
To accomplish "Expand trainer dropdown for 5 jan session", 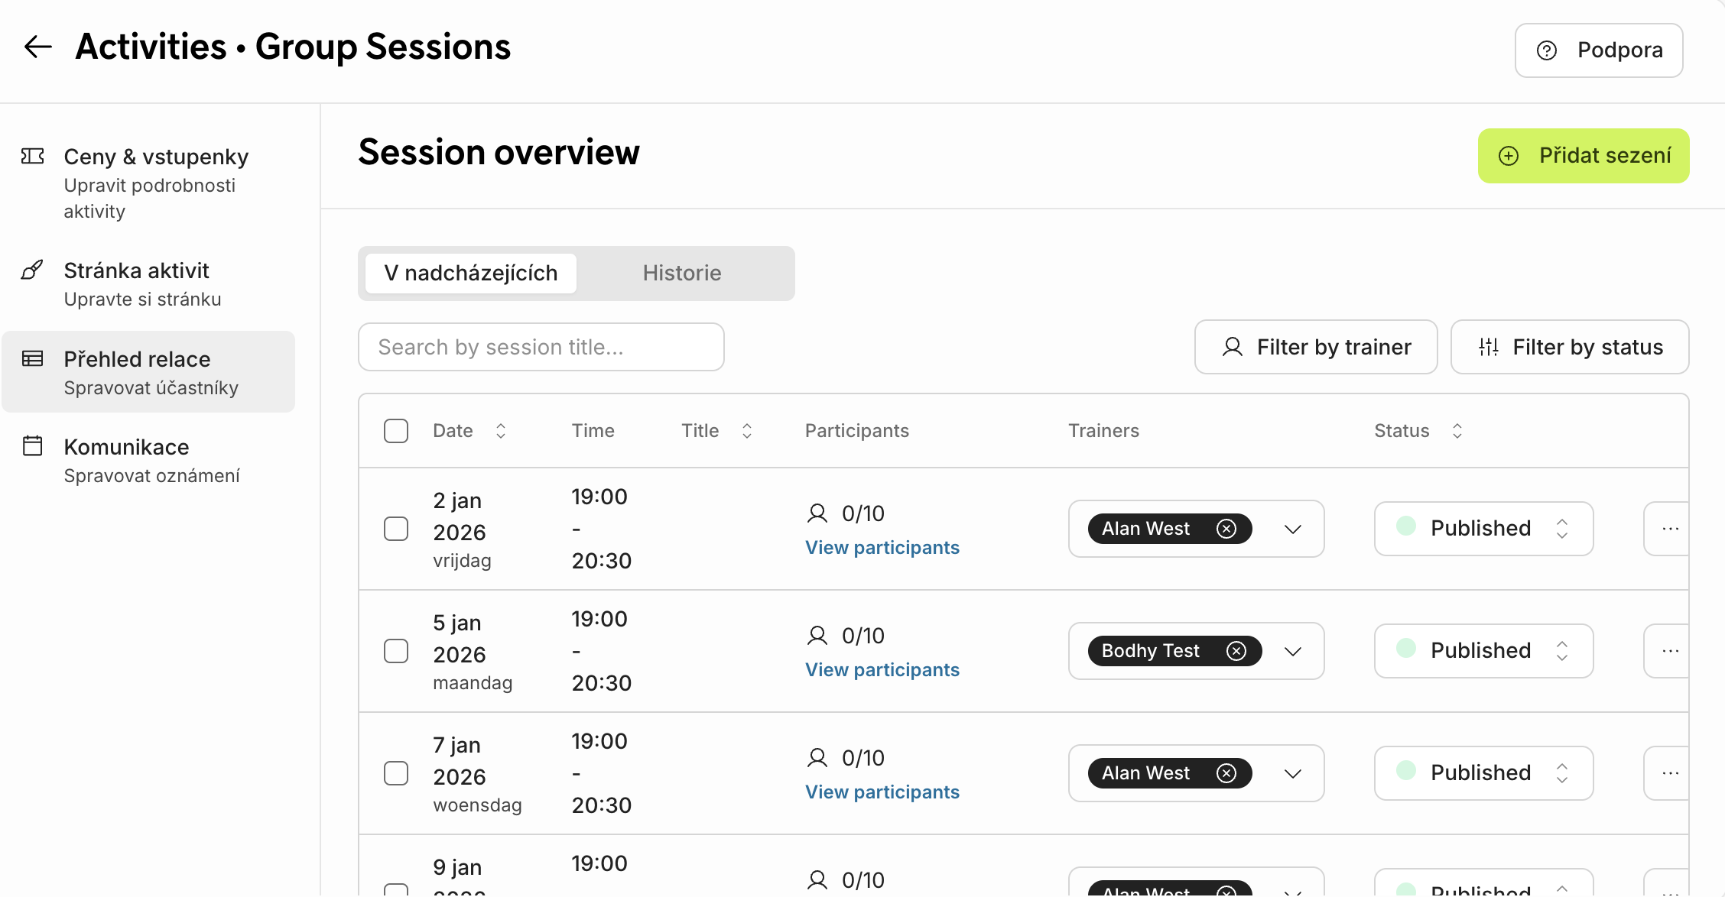I will click(1293, 651).
